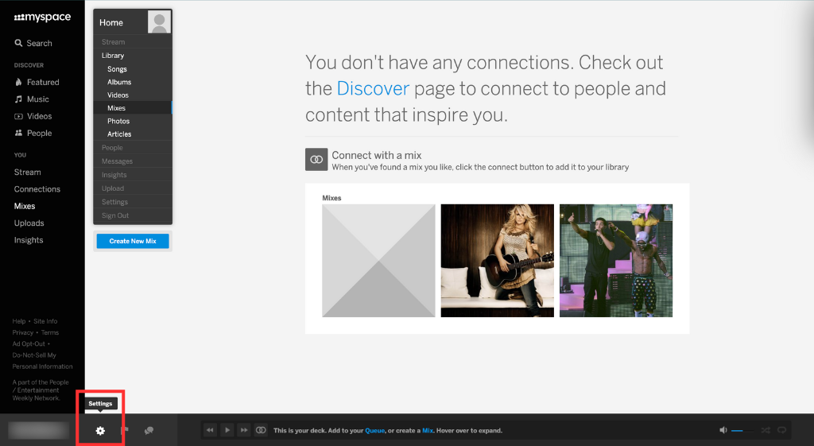Go to Insights in the left sidebar

pos(29,240)
